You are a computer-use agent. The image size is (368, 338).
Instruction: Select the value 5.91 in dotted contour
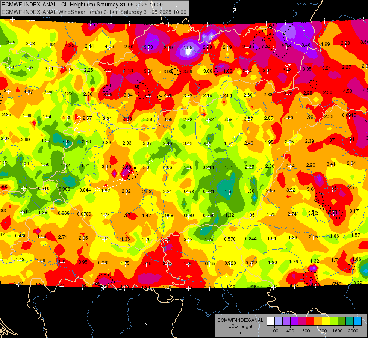click(333, 212)
